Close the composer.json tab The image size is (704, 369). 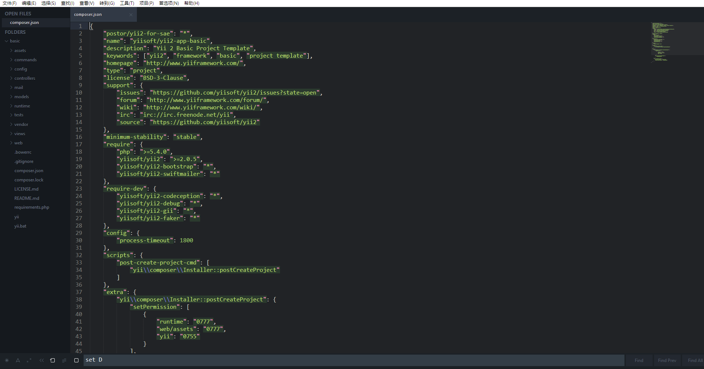pyautogui.click(x=131, y=15)
